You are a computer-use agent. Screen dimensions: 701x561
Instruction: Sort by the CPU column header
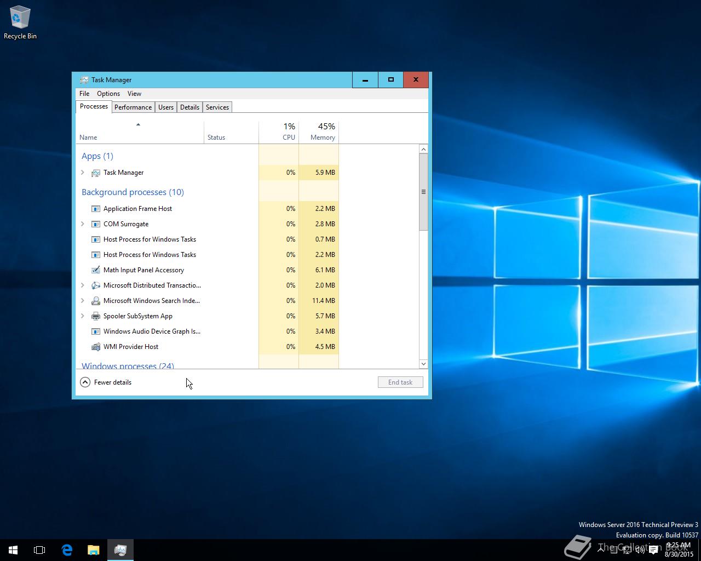[279, 132]
